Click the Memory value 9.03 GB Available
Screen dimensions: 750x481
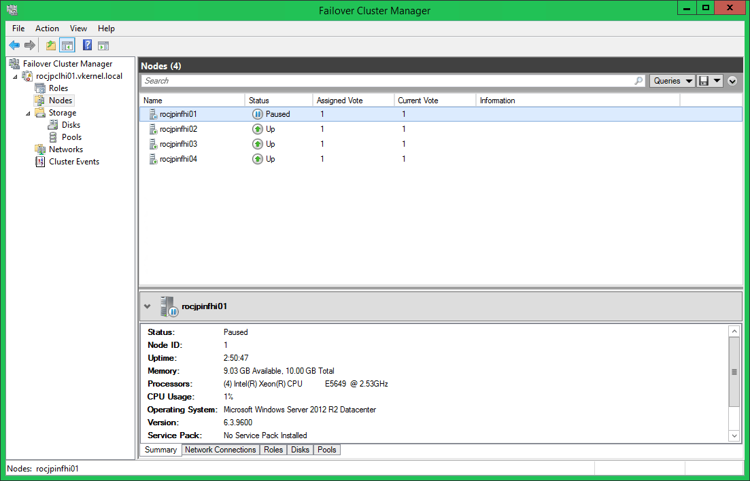(x=252, y=371)
